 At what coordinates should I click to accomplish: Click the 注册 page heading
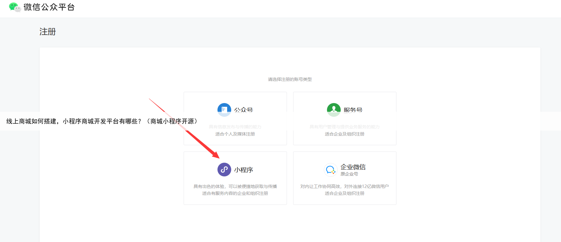(x=48, y=32)
